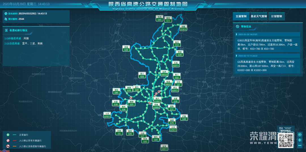
Task: Click the G65 highway shield at top
Action: pyautogui.click(x=160, y=18)
